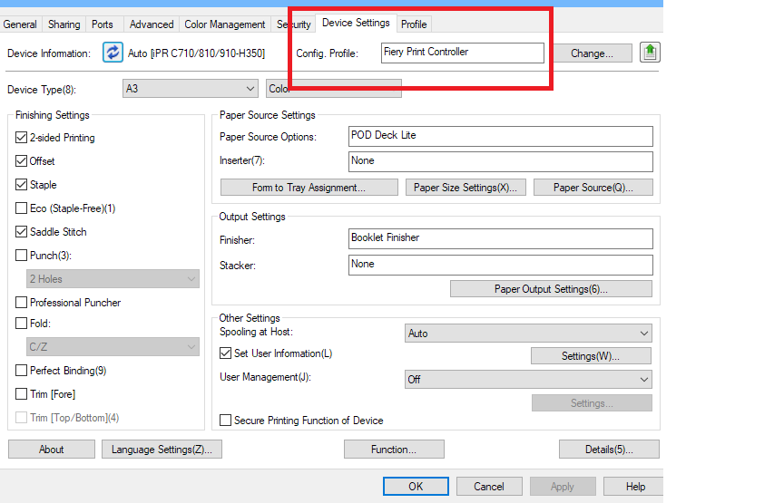Open the User Management dropdown
This screenshot has height=503, width=784.
[x=527, y=380]
